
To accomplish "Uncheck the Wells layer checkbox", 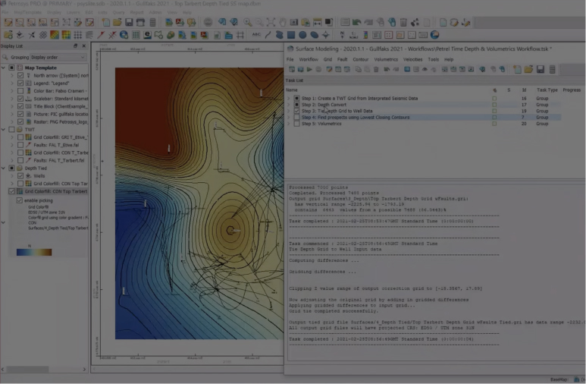I will (20, 175).
